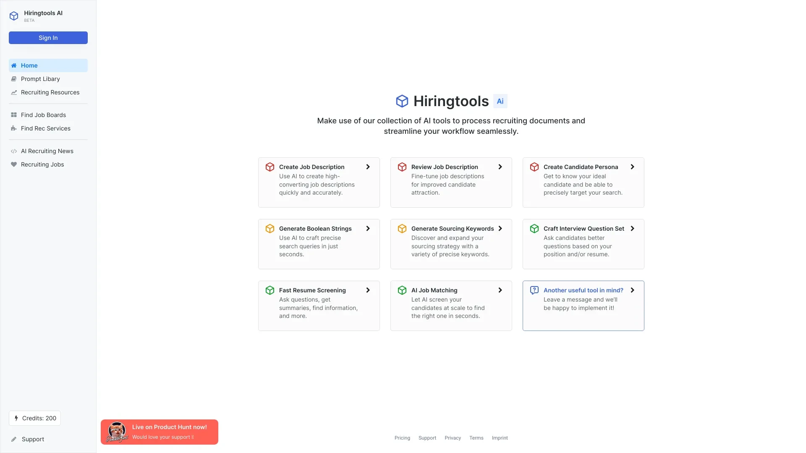Open the AI Recruiting News sidebar item
Image resolution: width=806 pixels, height=453 pixels.
click(47, 151)
